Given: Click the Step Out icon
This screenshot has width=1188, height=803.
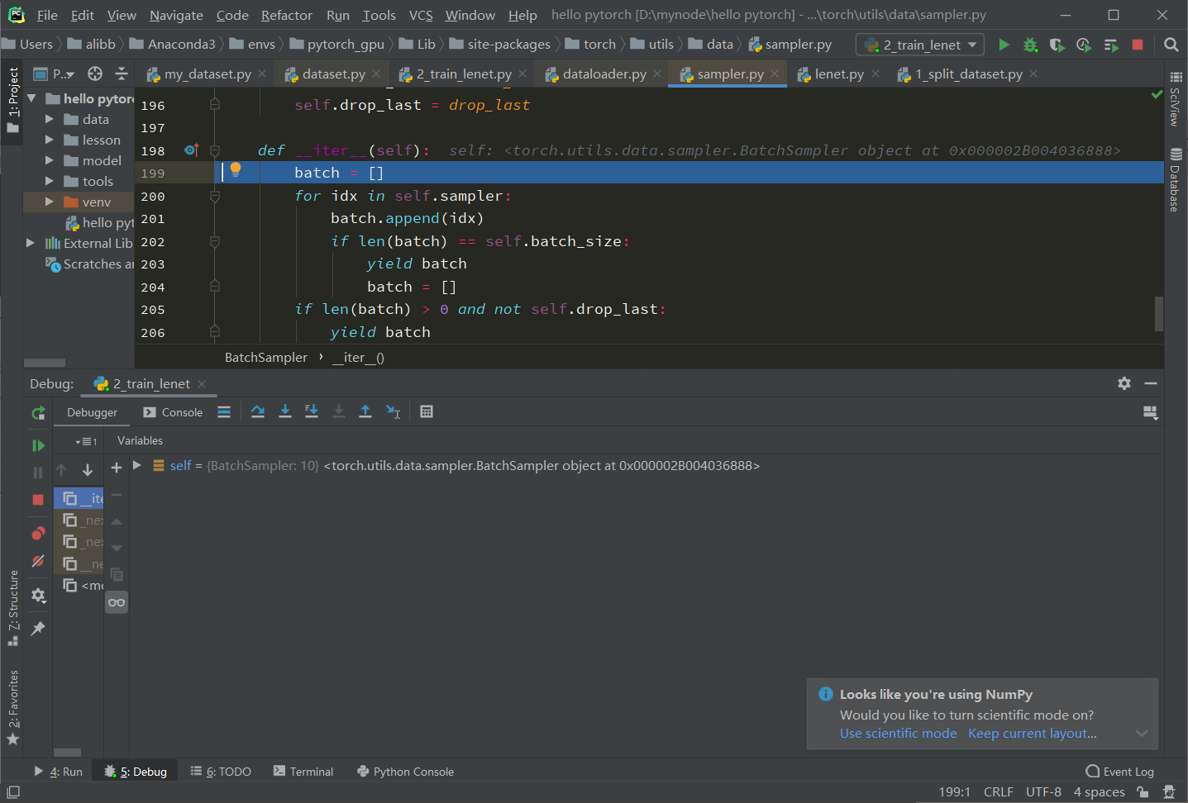Looking at the screenshot, I should 365,411.
